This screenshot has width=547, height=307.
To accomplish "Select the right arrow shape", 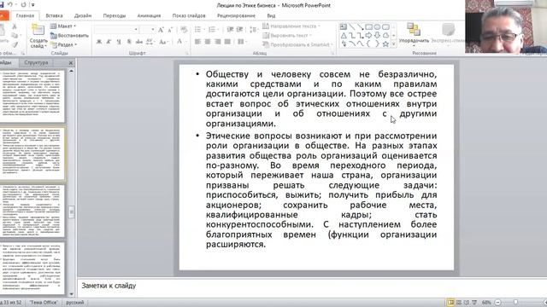I will tap(368, 35).
